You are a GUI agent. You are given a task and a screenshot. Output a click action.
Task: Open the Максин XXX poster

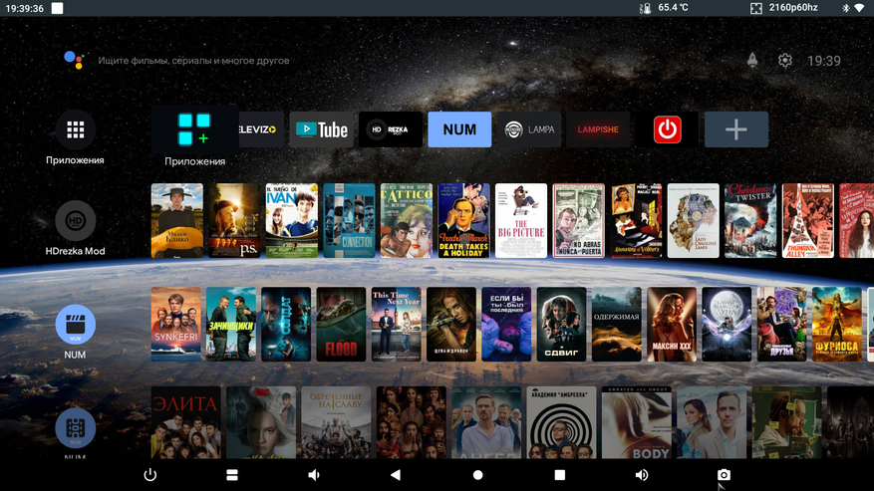pos(673,325)
